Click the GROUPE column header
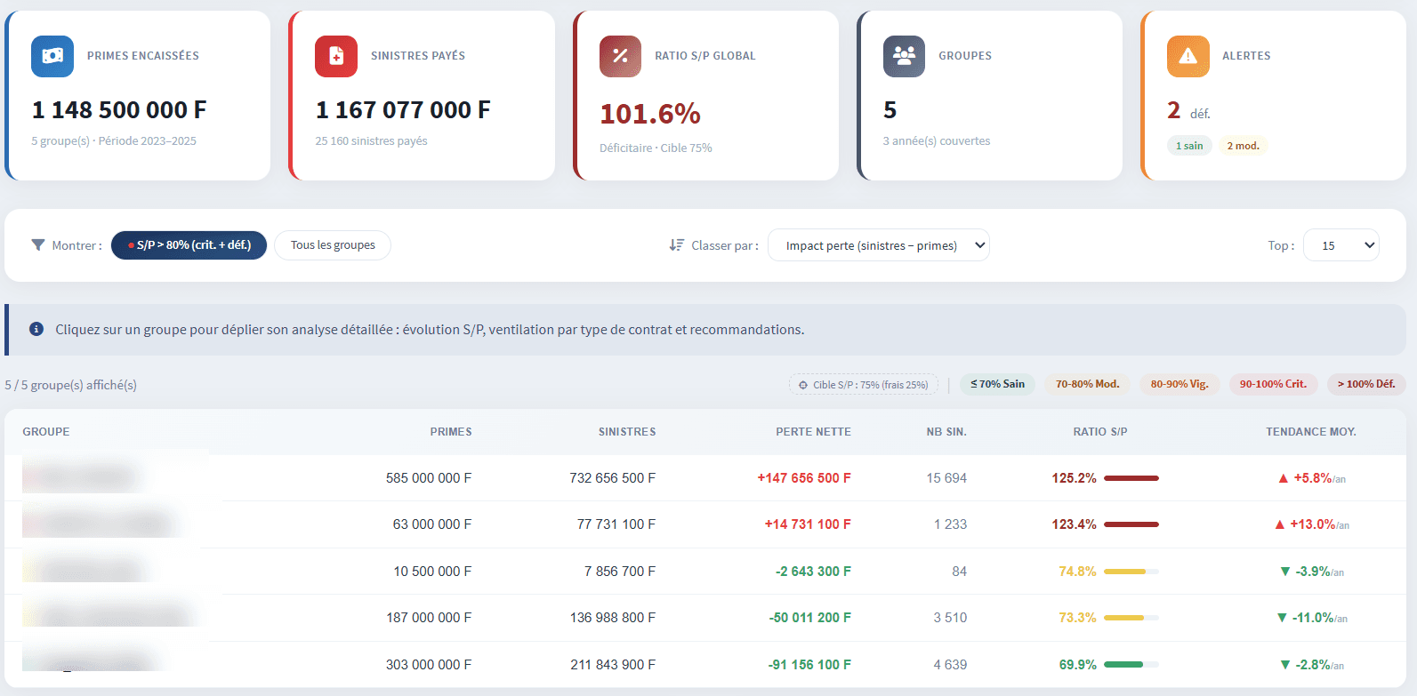 point(46,432)
